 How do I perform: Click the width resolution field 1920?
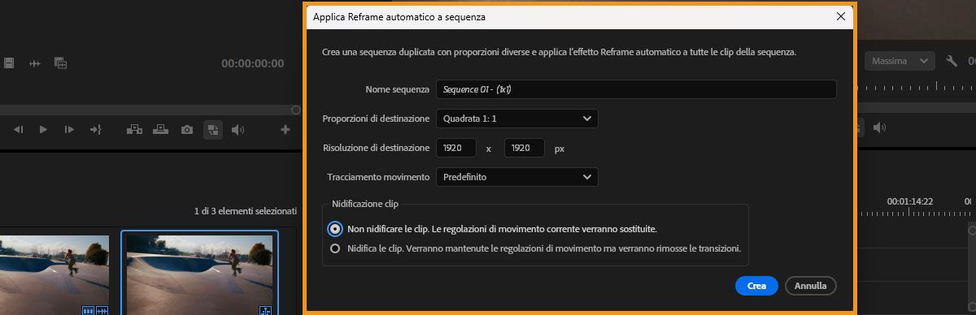[x=455, y=148]
